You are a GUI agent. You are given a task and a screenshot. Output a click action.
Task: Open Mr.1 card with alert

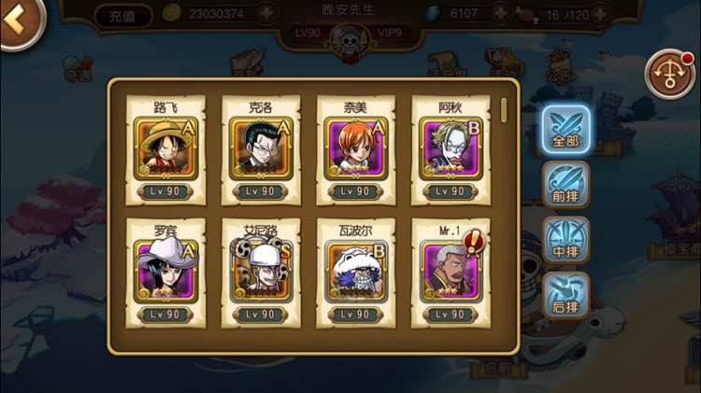tap(451, 274)
